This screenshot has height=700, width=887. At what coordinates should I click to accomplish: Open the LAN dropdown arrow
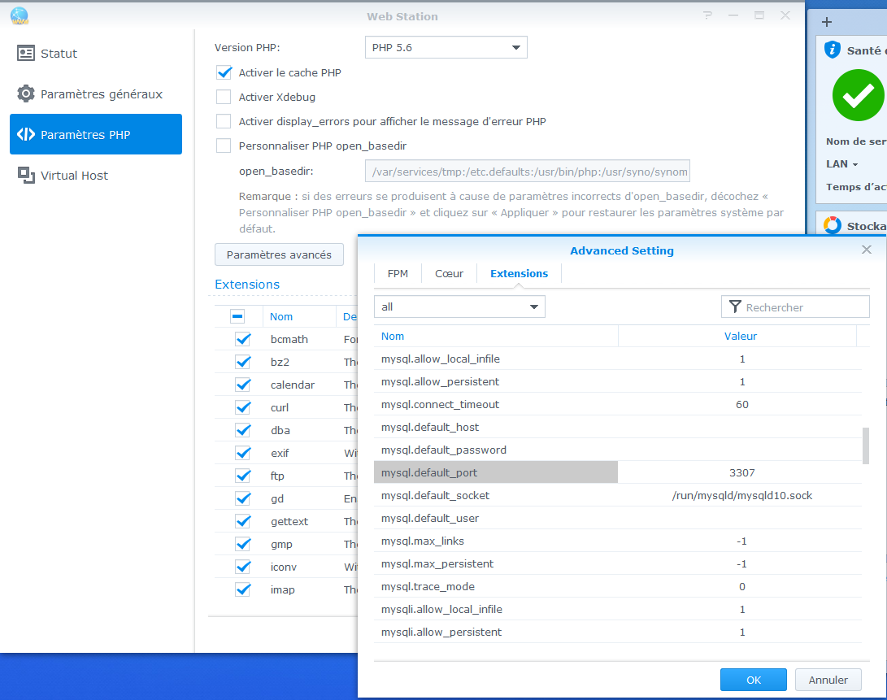(854, 164)
